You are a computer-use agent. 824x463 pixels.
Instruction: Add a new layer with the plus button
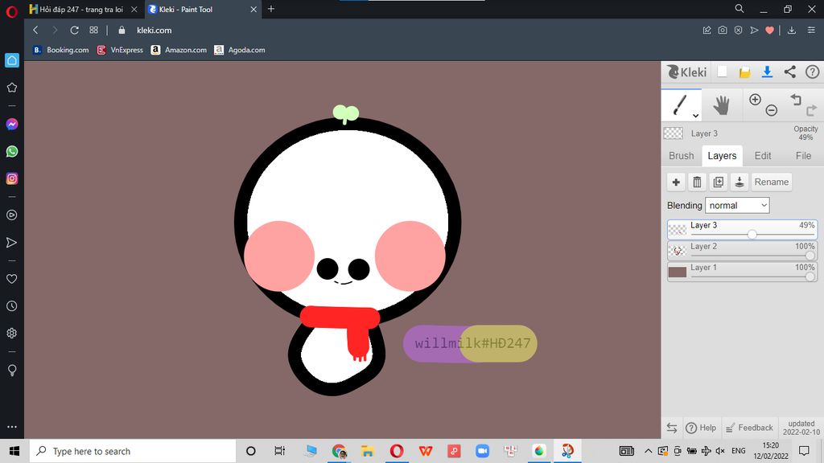[x=676, y=182]
